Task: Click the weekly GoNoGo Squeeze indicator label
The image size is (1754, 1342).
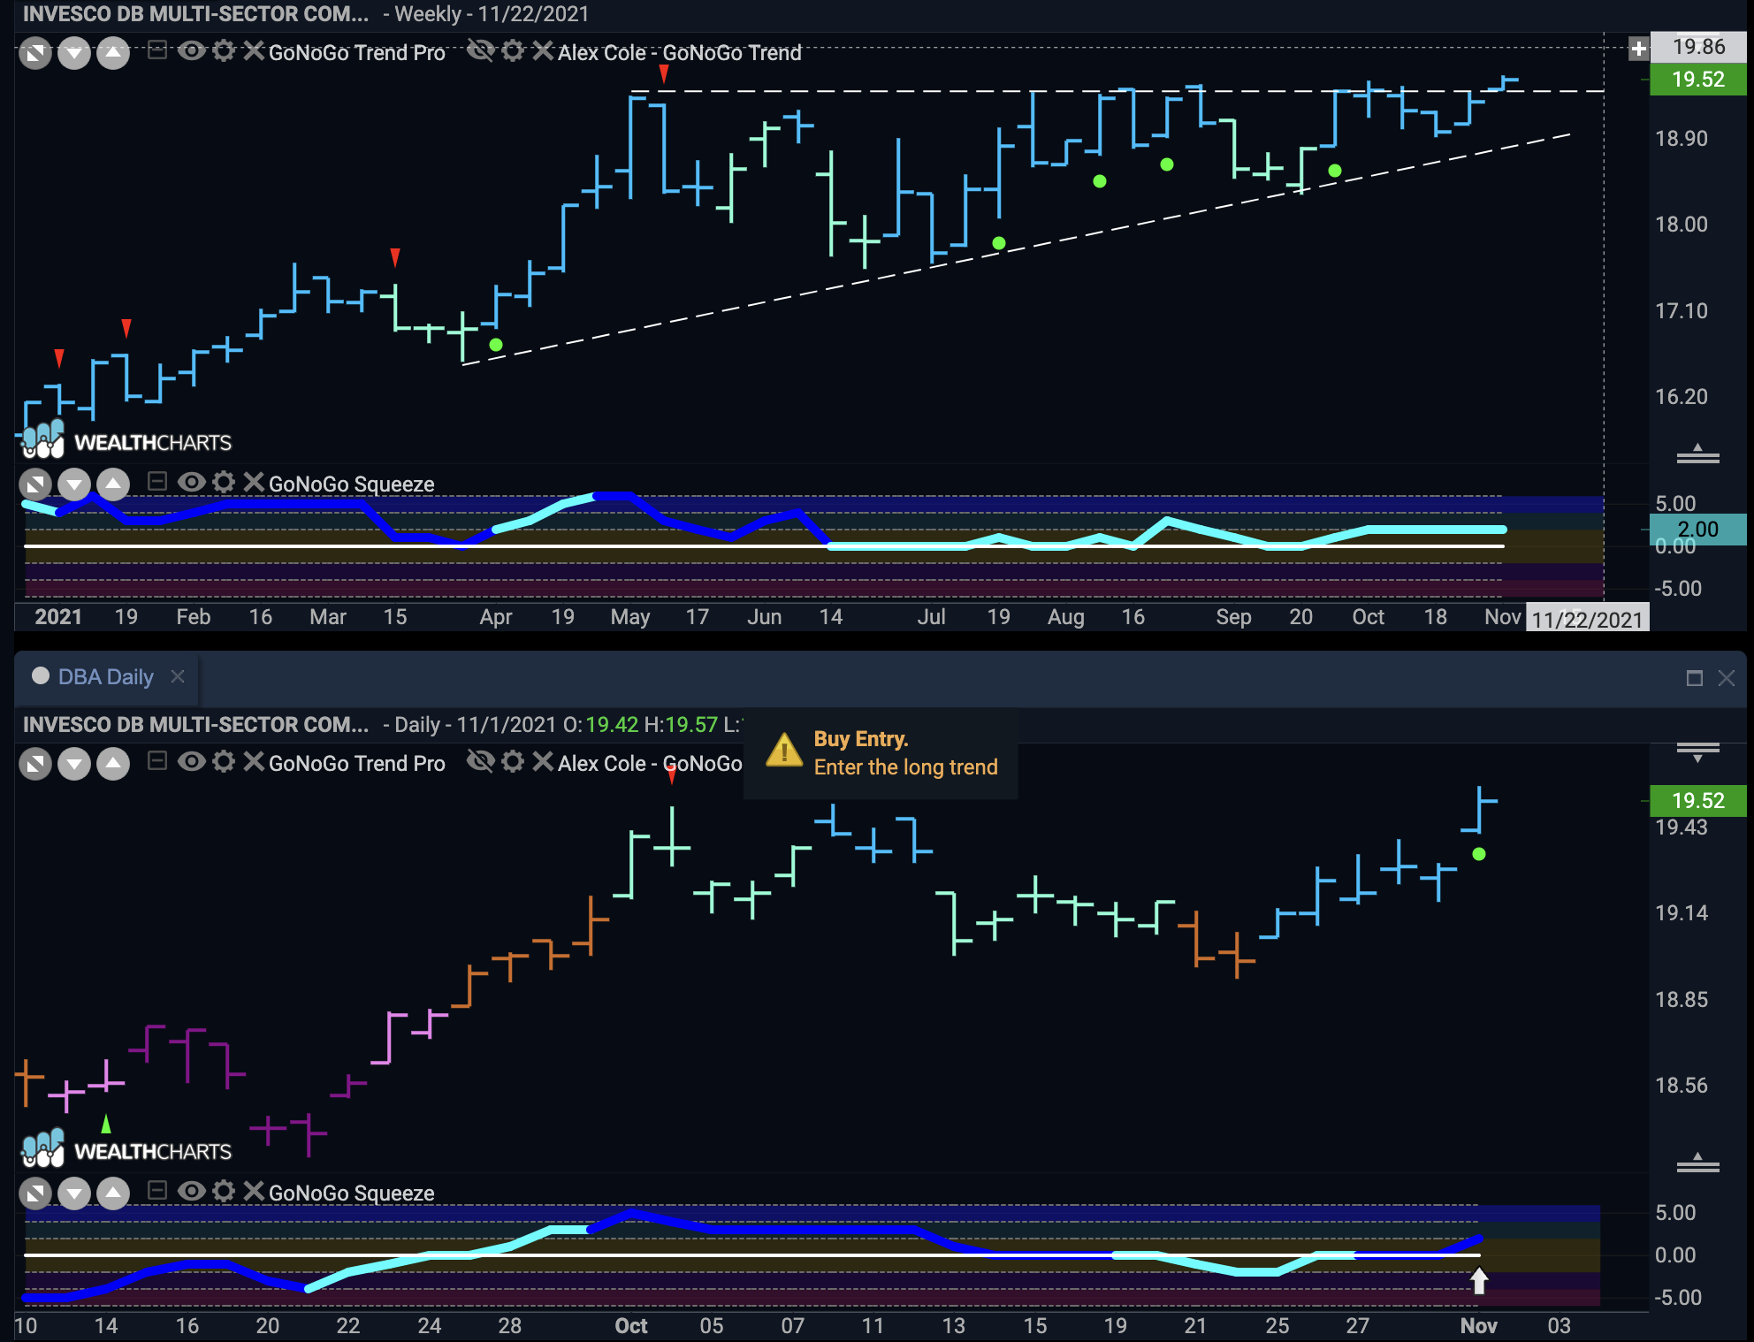Action: click(351, 484)
